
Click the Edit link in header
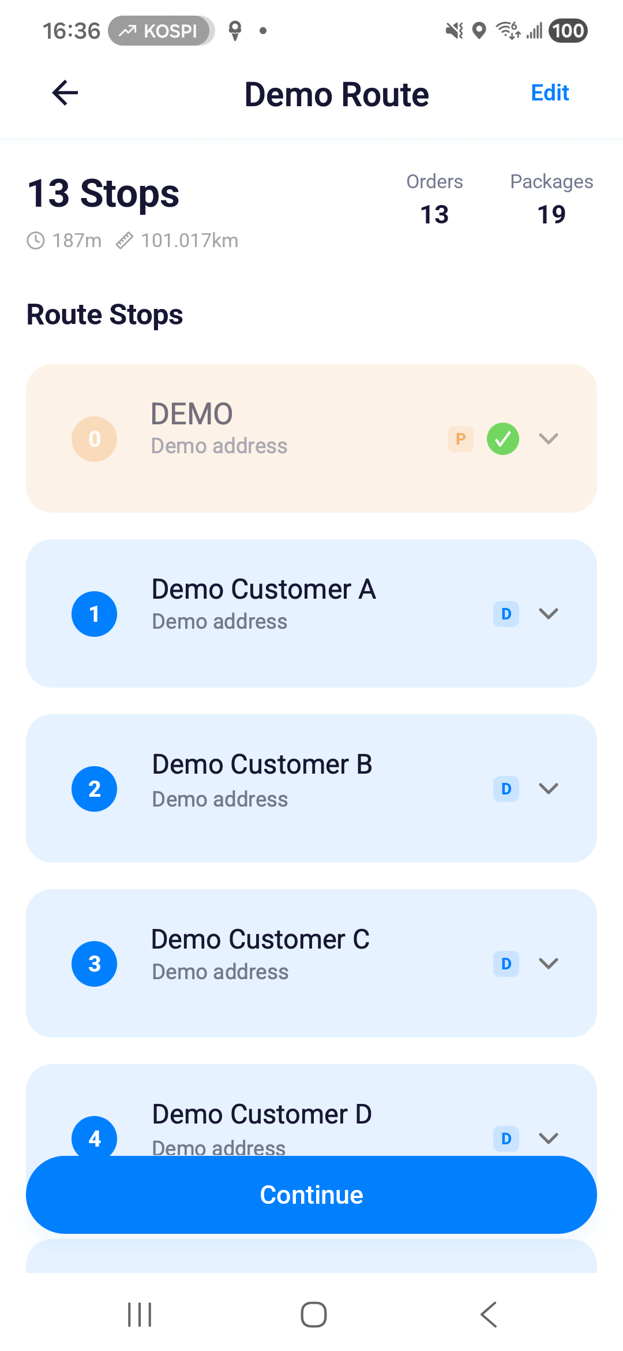coord(550,93)
